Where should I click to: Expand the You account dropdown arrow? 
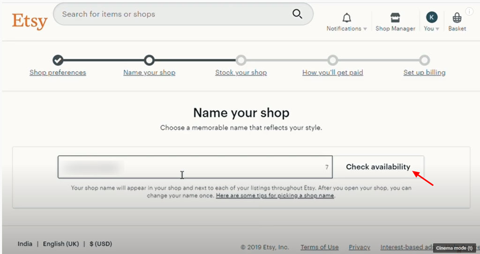[x=437, y=29]
